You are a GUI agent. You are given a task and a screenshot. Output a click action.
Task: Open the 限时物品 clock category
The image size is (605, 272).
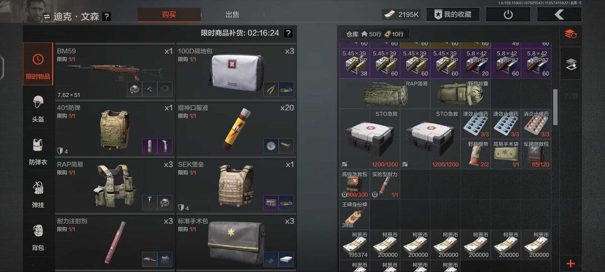38,64
